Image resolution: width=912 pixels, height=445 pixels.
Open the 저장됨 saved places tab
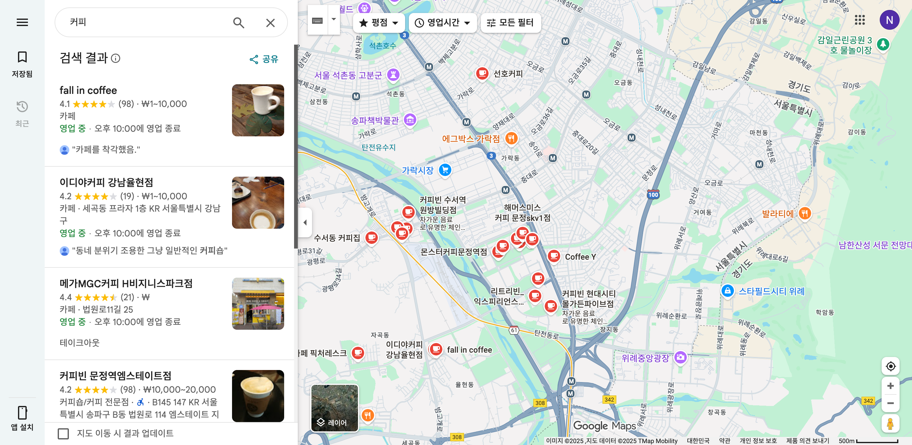tap(22, 64)
